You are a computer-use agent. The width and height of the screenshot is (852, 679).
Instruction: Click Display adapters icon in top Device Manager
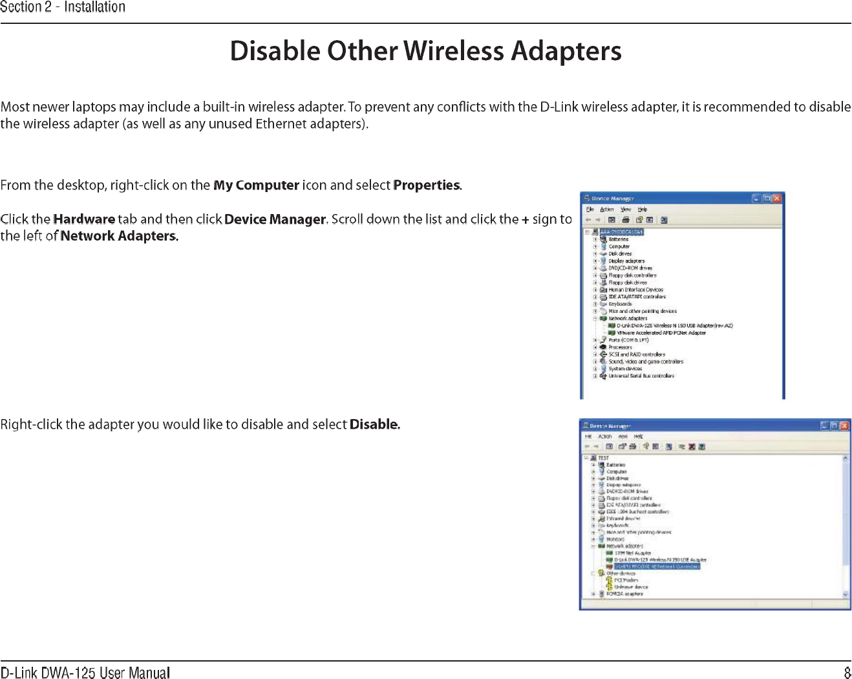pyautogui.click(x=604, y=261)
